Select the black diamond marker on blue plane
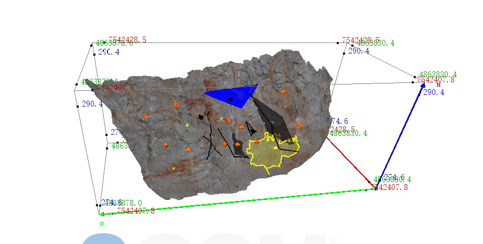Viewport: 483px width, 244px height. [x=230, y=99]
